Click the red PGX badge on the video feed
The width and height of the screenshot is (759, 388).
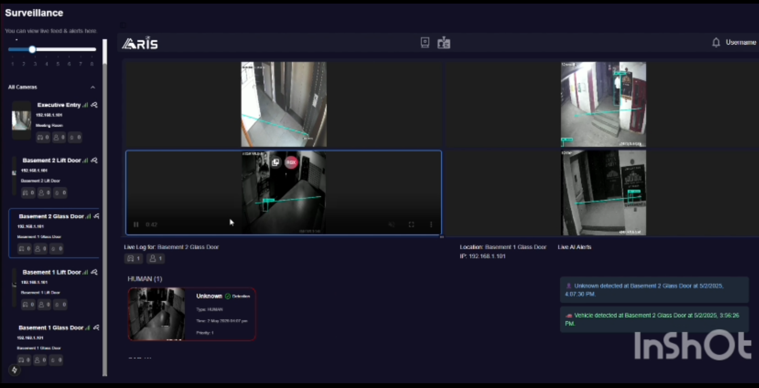tap(291, 162)
